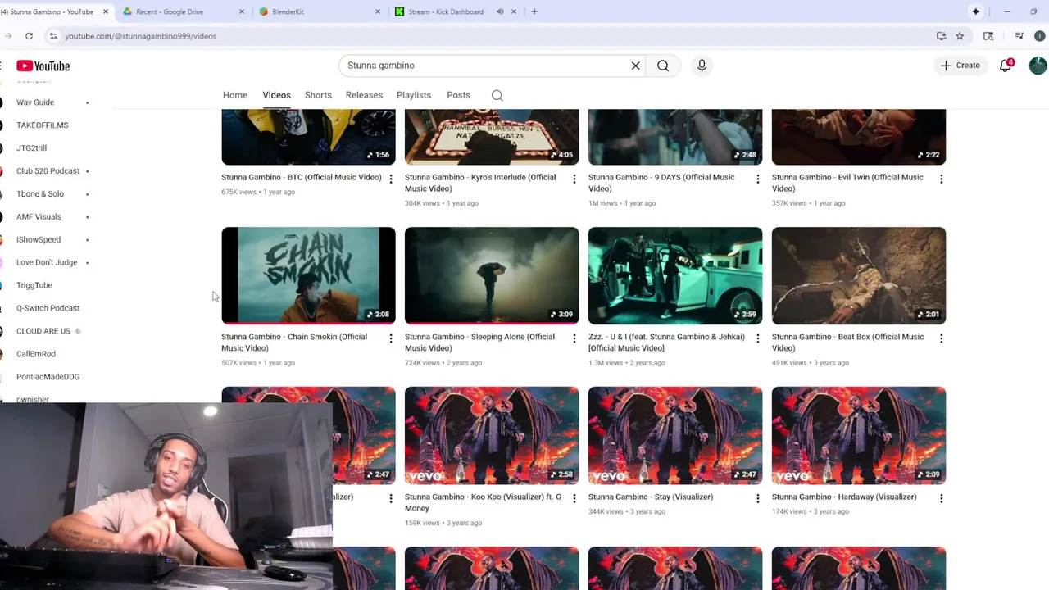The image size is (1049, 590).
Task: Open JTG2trill subscription
Action: 32,148
